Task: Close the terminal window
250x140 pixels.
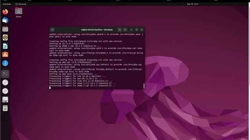Action: click(142, 30)
